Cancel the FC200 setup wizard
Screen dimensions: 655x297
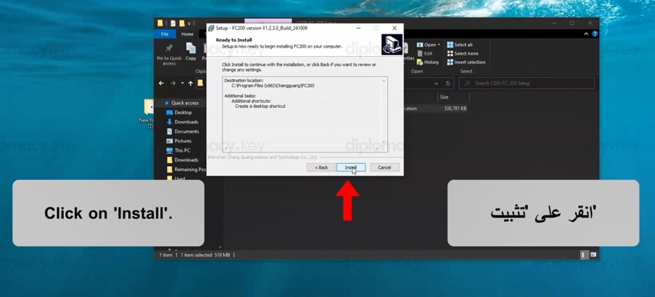(385, 167)
